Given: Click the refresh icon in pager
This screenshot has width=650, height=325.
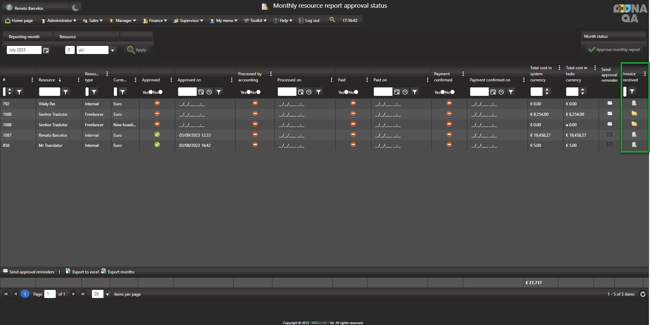Looking at the screenshot, I should 643,294.
